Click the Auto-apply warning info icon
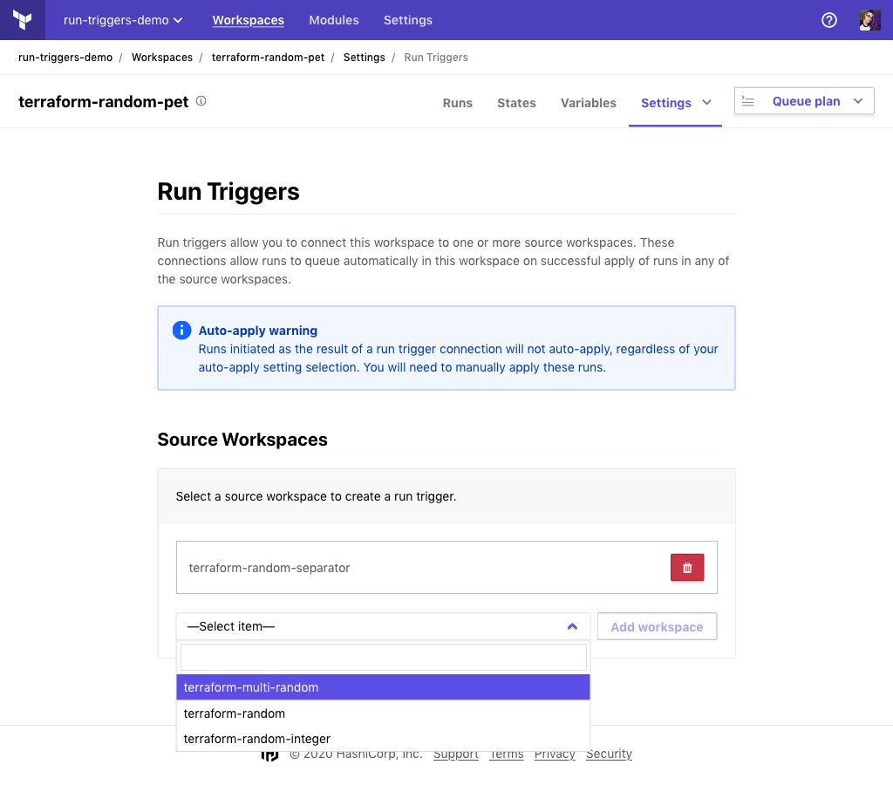This screenshot has height=785, width=893. [181, 331]
